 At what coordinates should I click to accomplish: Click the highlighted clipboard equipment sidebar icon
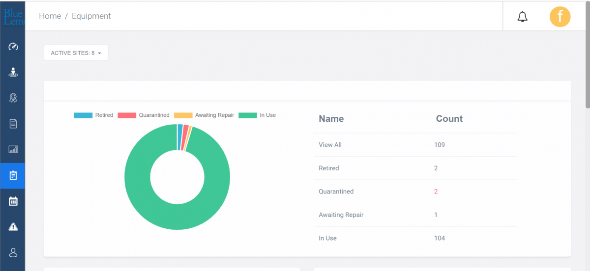coord(13,175)
